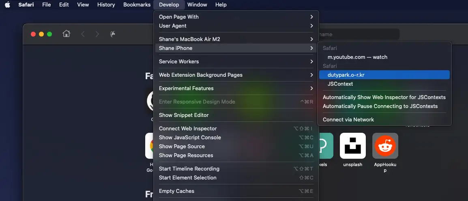Open the Help menu
This screenshot has width=468, height=201.
click(221, 4)
